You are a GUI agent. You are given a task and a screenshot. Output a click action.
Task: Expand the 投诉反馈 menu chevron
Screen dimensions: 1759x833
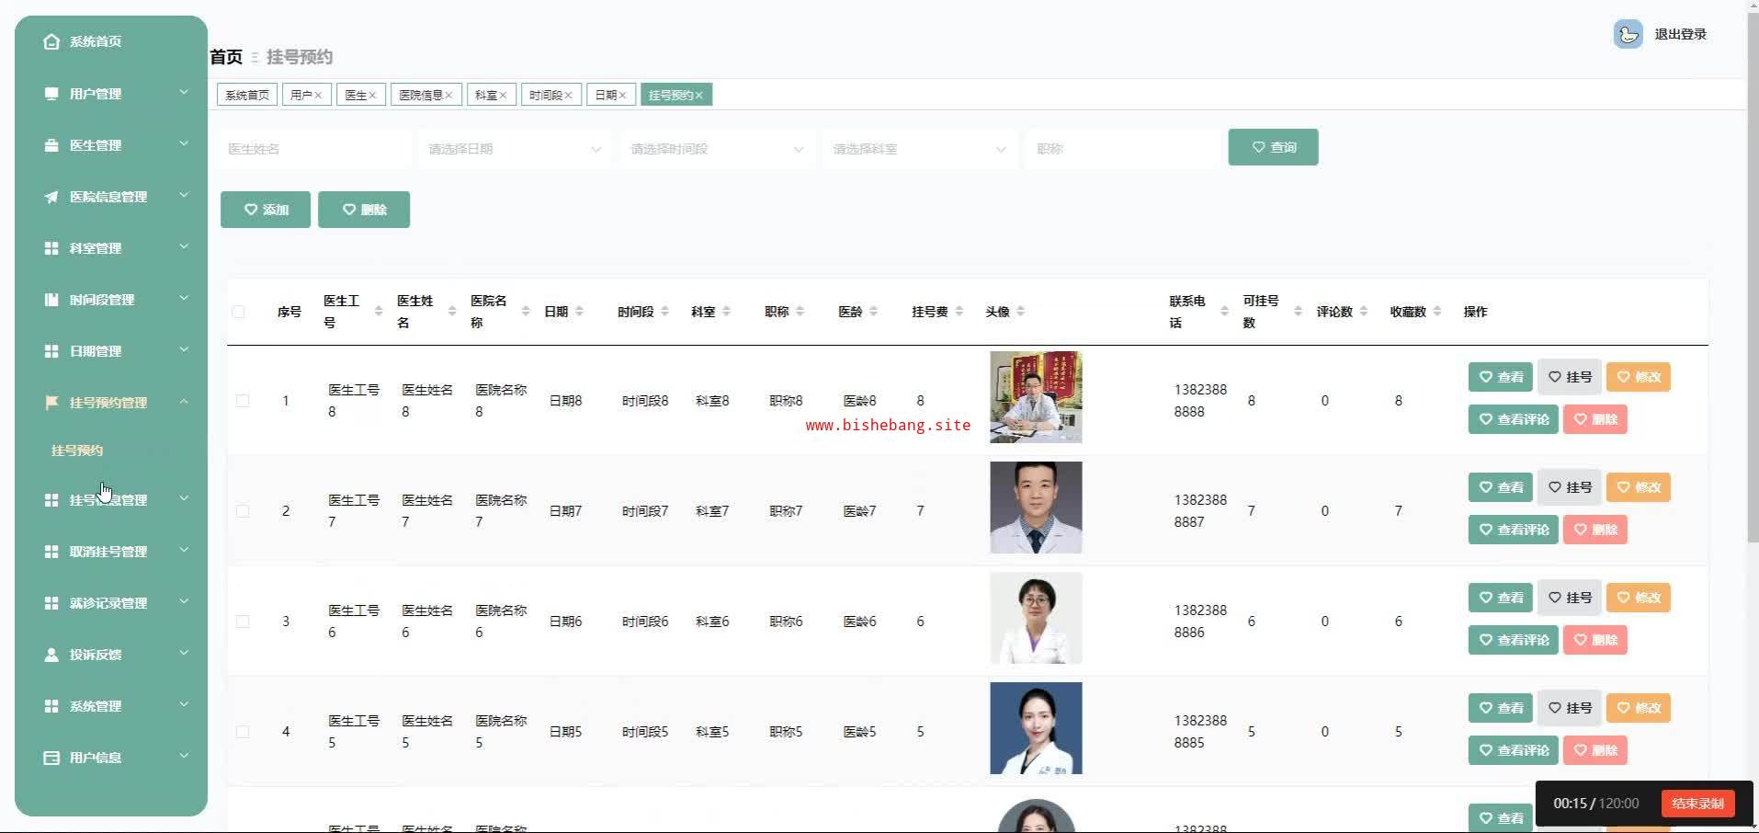pyautogui.click(x=184, y=654)
